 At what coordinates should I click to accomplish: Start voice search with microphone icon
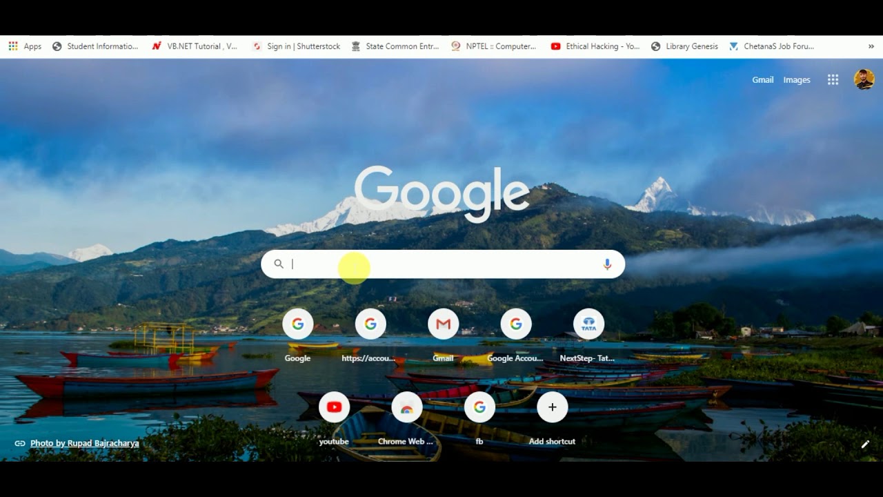(607, 264)
